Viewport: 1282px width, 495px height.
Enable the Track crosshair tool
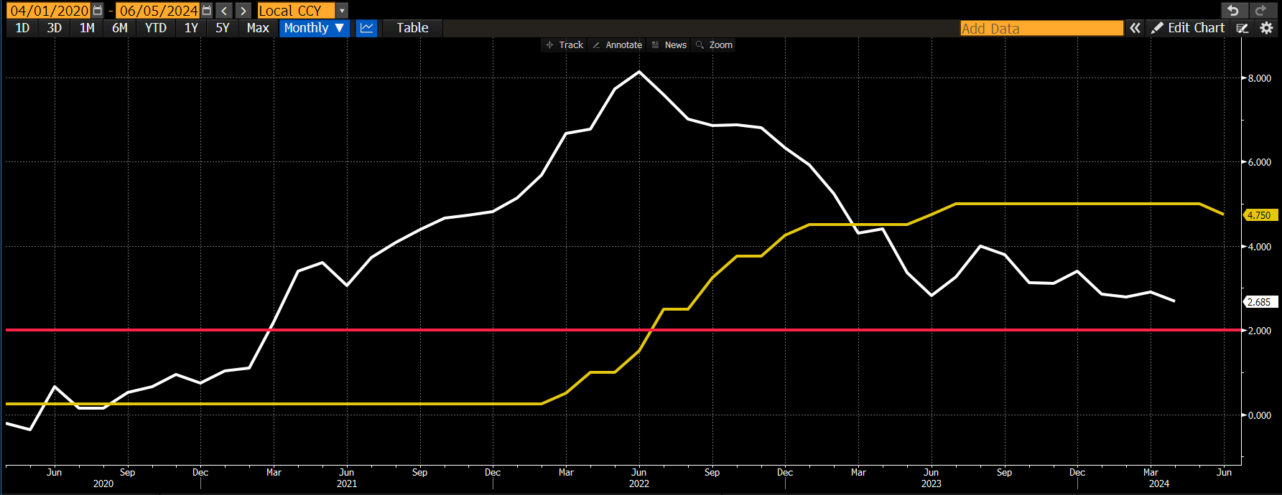565,44
